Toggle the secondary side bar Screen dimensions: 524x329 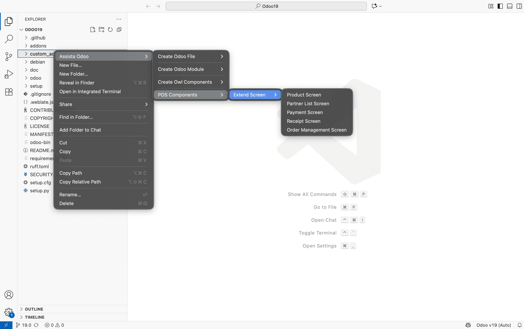pos(519,6)
